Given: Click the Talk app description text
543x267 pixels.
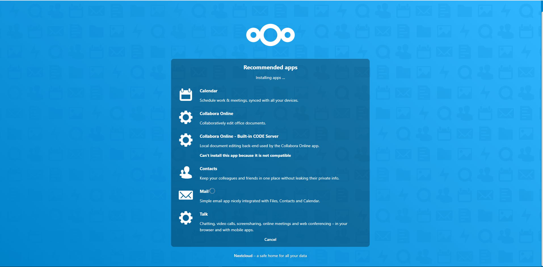Looking at the screenshot, I should point(273,227).
